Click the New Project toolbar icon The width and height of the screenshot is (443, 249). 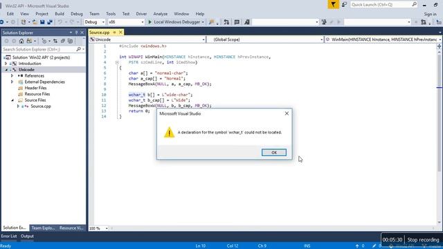23,22
